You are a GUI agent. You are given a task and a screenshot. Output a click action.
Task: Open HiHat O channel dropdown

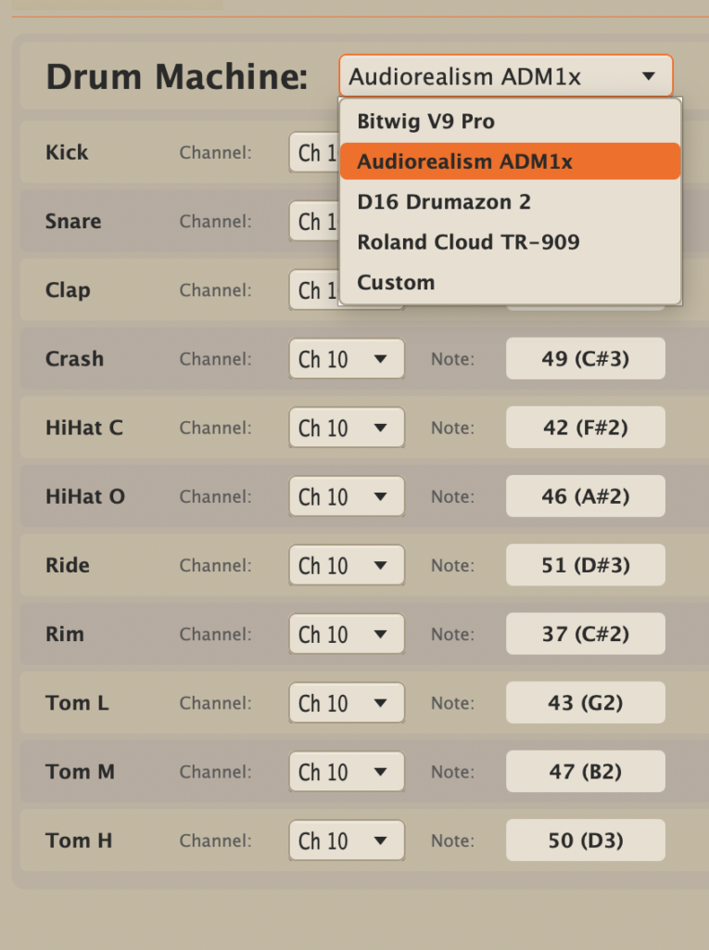coord(347,496)
